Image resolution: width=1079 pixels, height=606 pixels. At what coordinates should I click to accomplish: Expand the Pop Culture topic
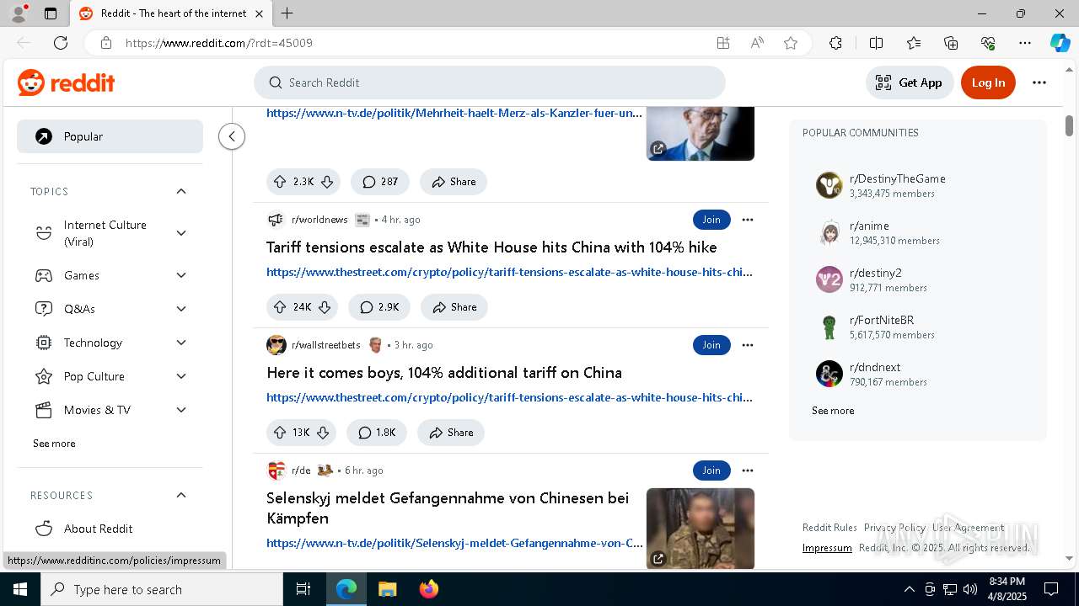181,376
